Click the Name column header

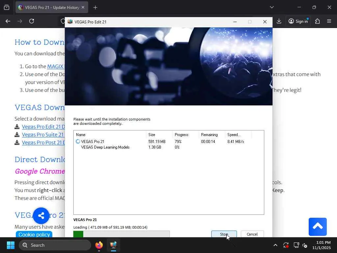(x=110, y=135)
